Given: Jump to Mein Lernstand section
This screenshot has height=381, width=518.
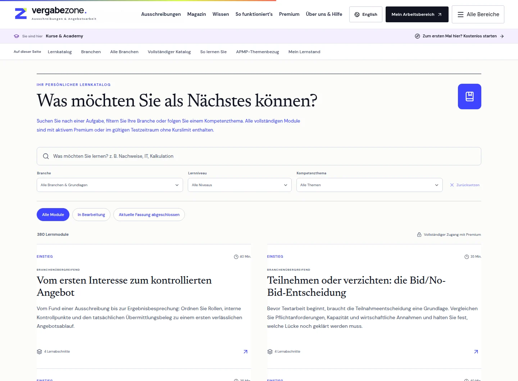Looking at the screenshot, I should [x=304, y=52].
